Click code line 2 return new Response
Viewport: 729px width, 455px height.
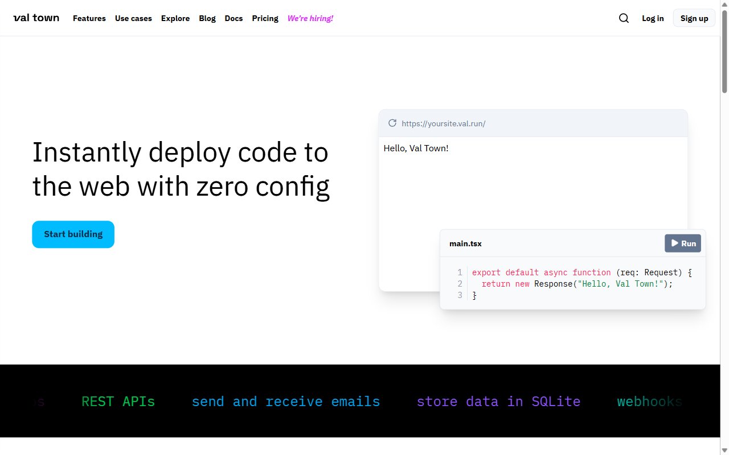click(577, 284)
